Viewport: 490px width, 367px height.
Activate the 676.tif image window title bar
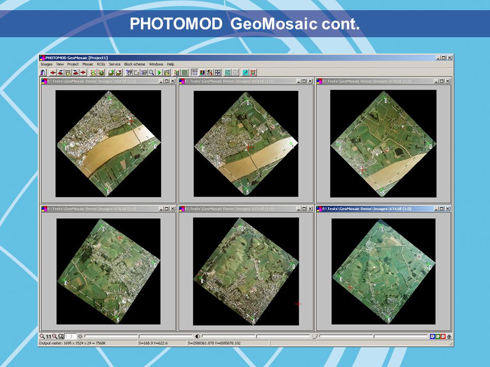coord(108,209)
